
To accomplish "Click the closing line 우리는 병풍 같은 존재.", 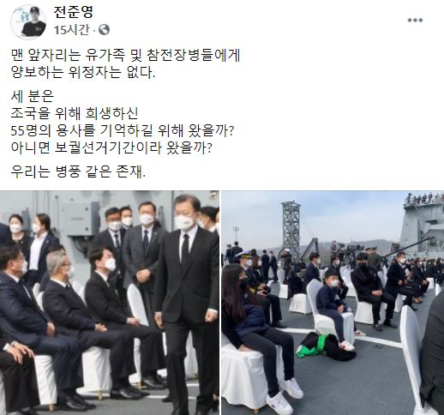I will tap(78, 171).
